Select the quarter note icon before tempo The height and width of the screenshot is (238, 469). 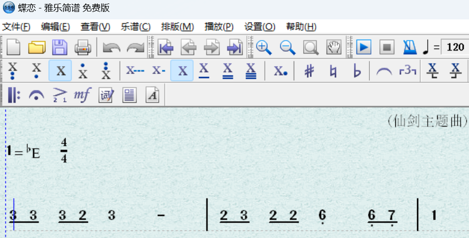coord(426,47)
